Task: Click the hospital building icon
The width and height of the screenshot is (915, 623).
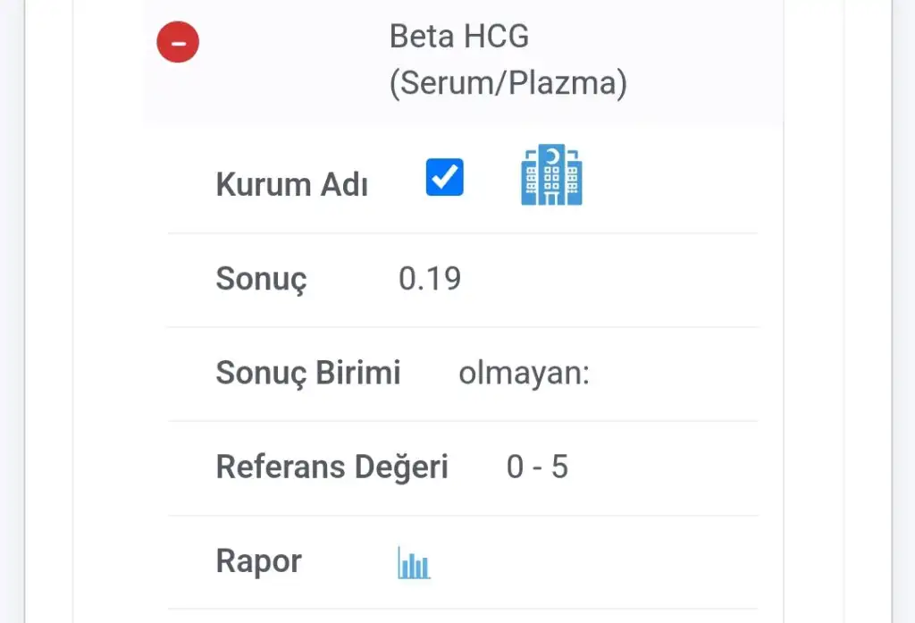Action: [551, 174]
